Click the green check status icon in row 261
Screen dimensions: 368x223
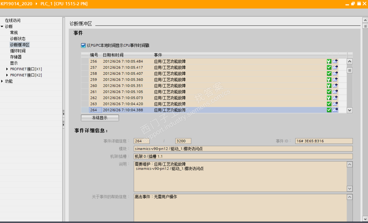[x=329, y=92]
